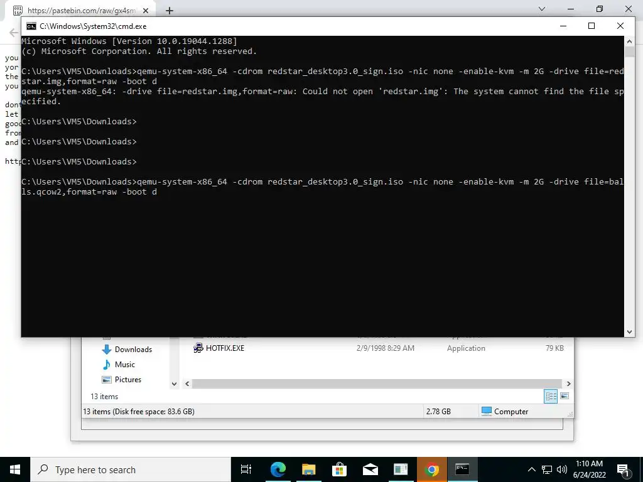The width and height of the screenshot is (643, 482).
Task: Open the Mail app on the taskbar
Action: point(370,469)
